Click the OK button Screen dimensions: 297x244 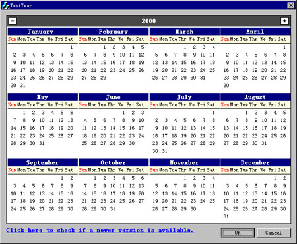(x=238, y=233)
